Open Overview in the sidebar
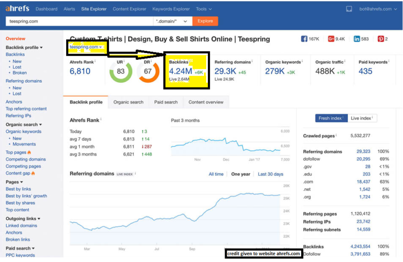 (x=15, y=39)
